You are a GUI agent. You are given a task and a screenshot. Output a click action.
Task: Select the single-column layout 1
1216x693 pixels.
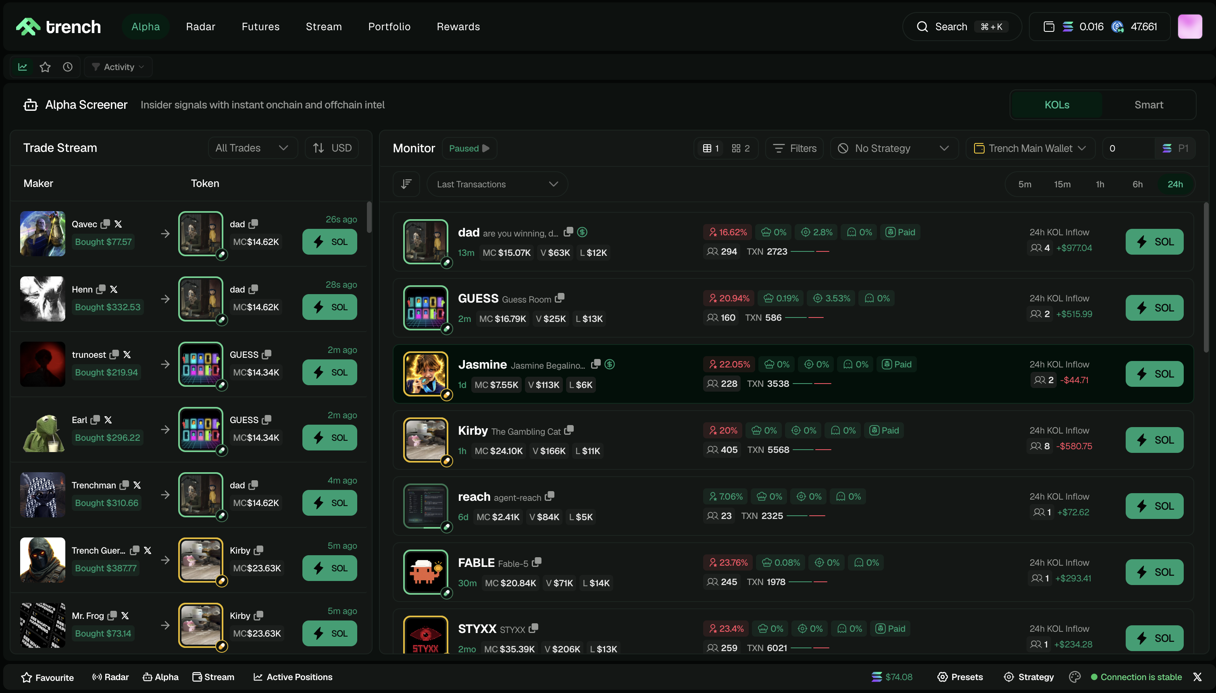point(711,149)
